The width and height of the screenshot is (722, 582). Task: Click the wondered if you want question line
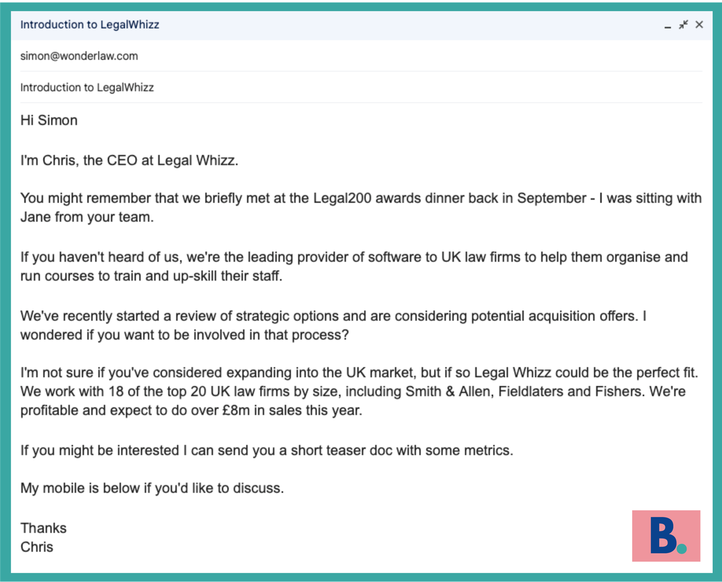[185, 335]
